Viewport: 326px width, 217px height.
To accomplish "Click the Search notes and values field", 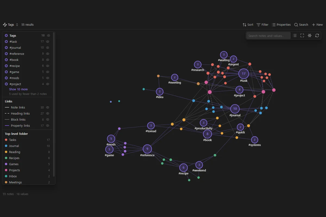I will coord(268,36).
